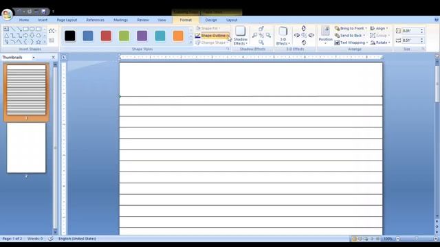
Task: Click 'English (United States)' language indicator
Action: pyautogui.click(x=77, y=239)
